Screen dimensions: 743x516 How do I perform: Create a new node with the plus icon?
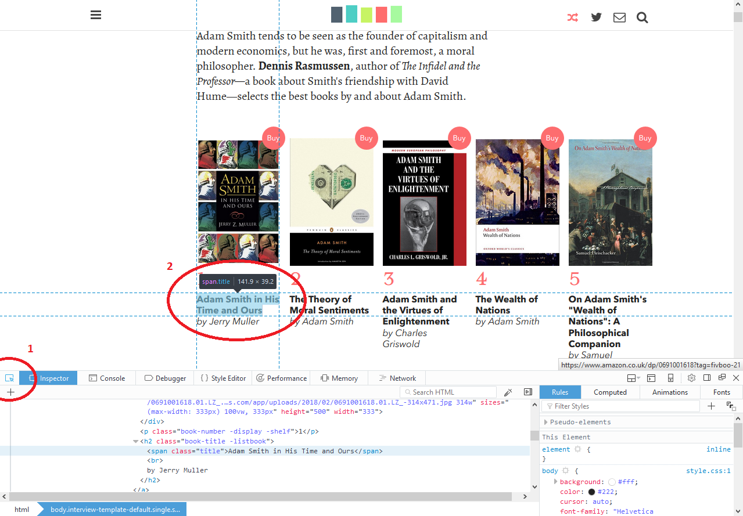coord(10,392)
